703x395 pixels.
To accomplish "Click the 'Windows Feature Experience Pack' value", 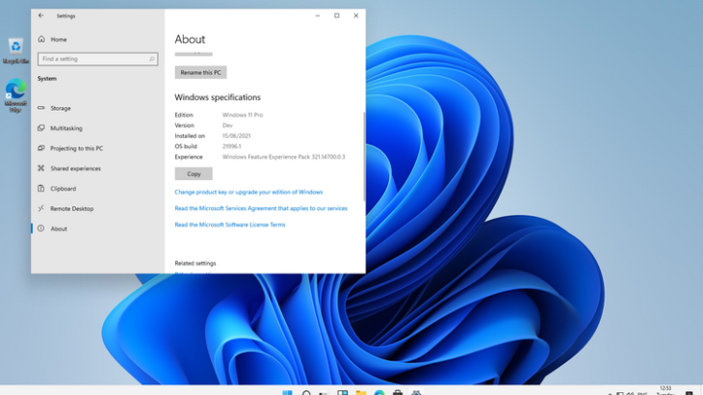I will coord(284,157).
